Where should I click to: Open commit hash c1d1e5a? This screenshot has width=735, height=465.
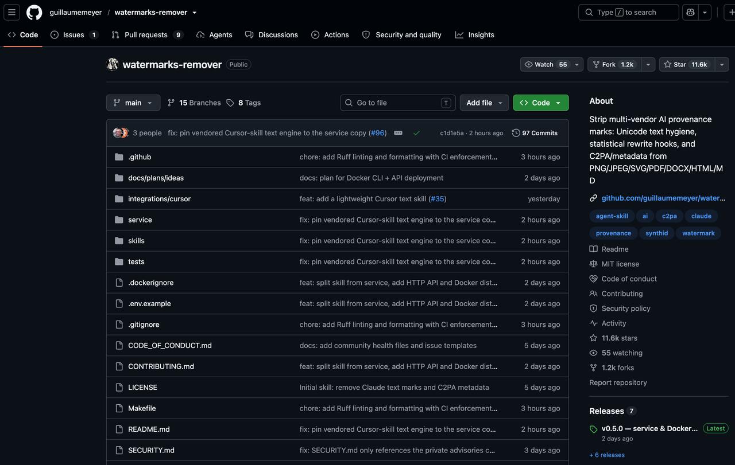(x=452, y=133)
